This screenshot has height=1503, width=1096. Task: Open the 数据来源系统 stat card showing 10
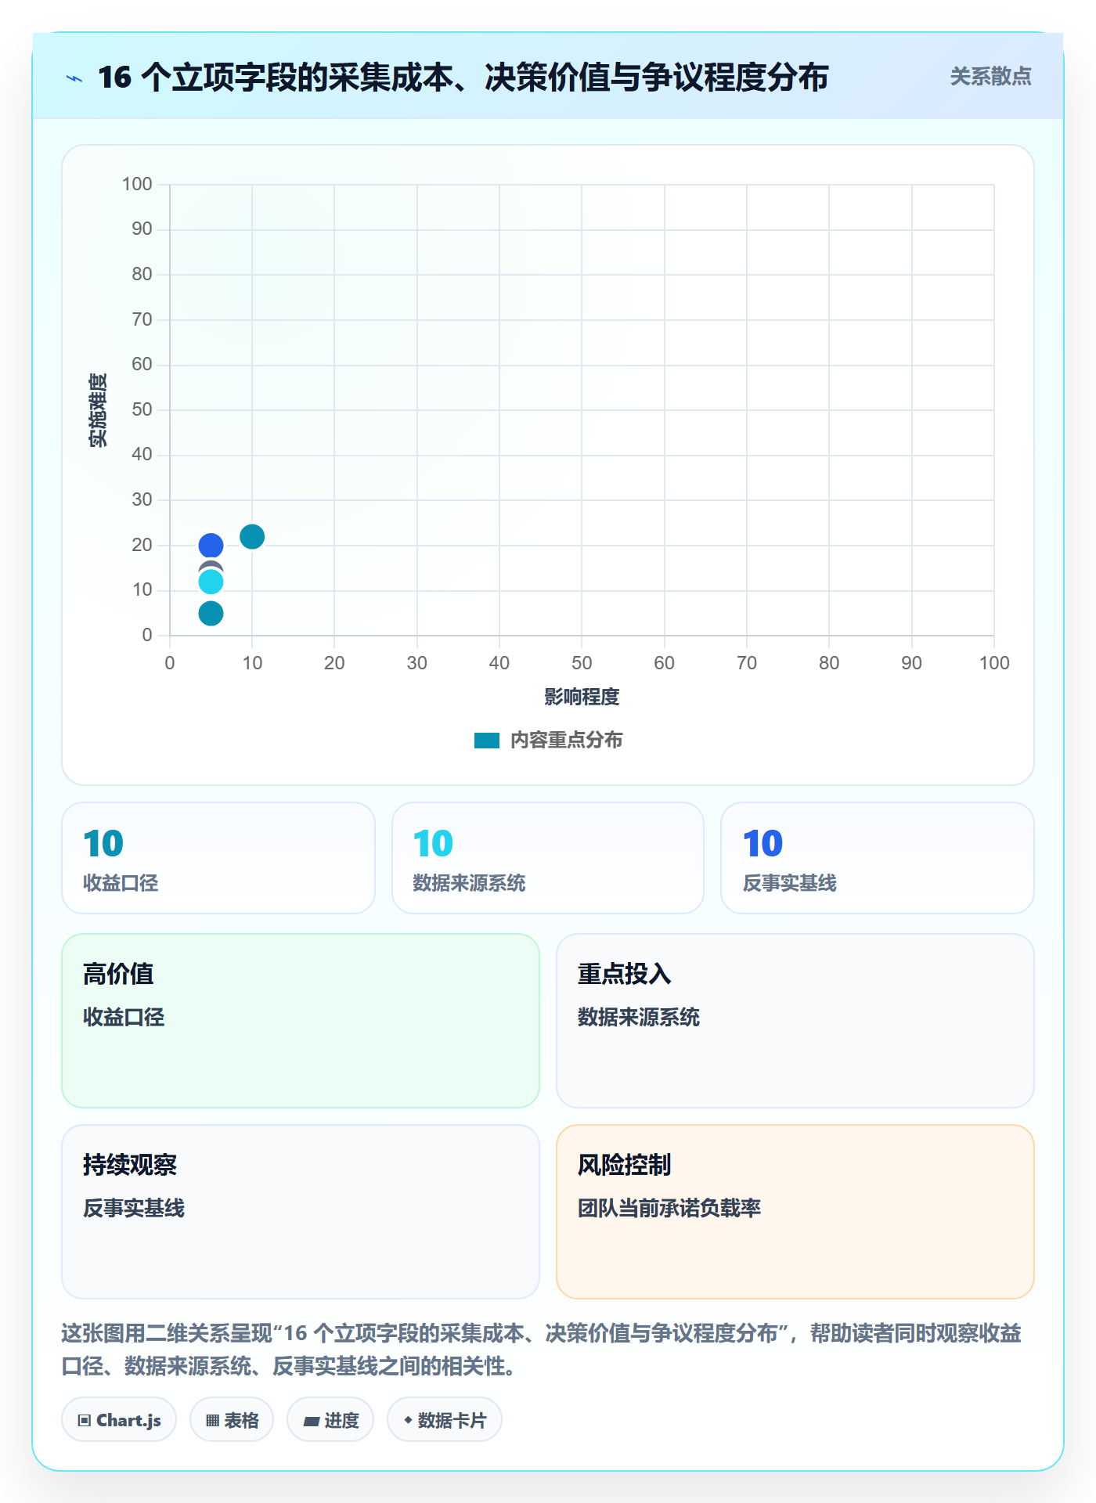548,858
